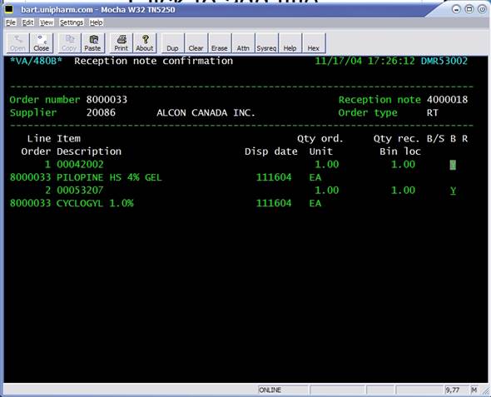Click the Mocha application icon in title bar
Image resolution: width=491 pixels, height=397 pixels.
click(9, 9)
